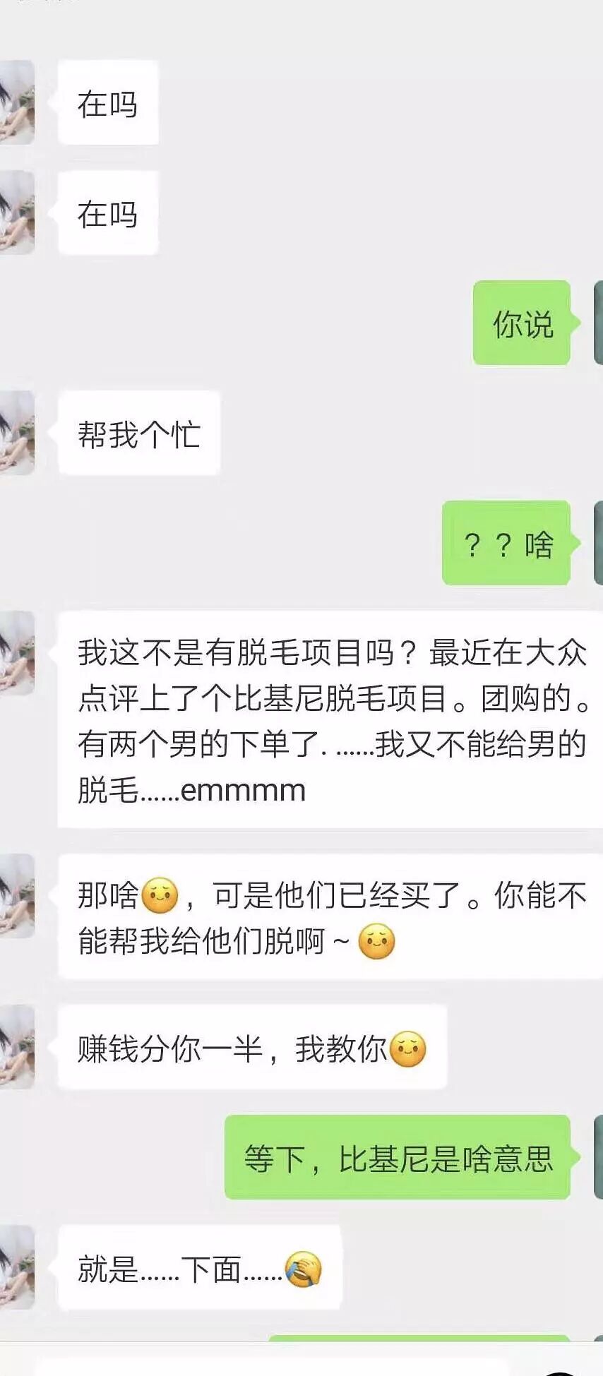
Task: Tap own avatar next to 你说 bubble
Action: (x=599, y=323)
